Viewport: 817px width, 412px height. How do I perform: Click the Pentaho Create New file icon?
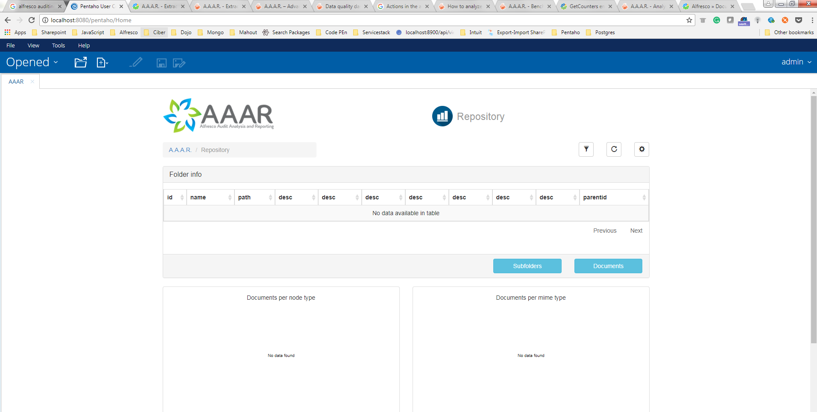102,63
